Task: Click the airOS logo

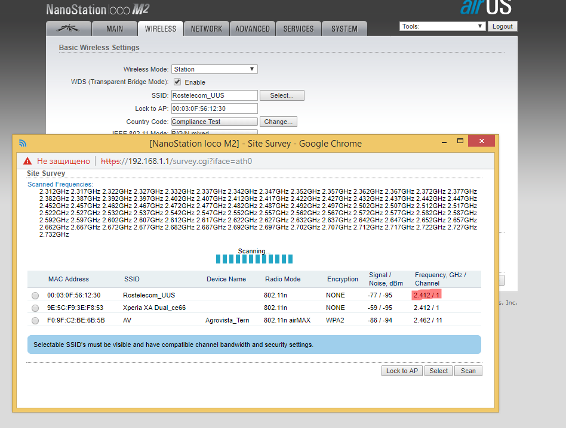Action: (x=485, y=7)
